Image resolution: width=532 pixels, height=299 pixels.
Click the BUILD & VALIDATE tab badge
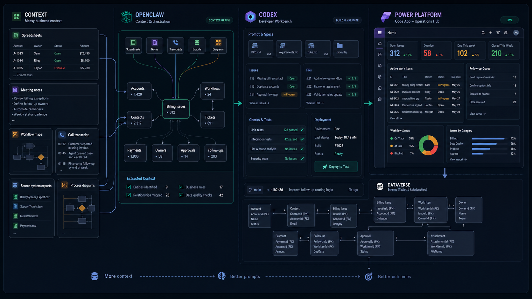(347, 20)
